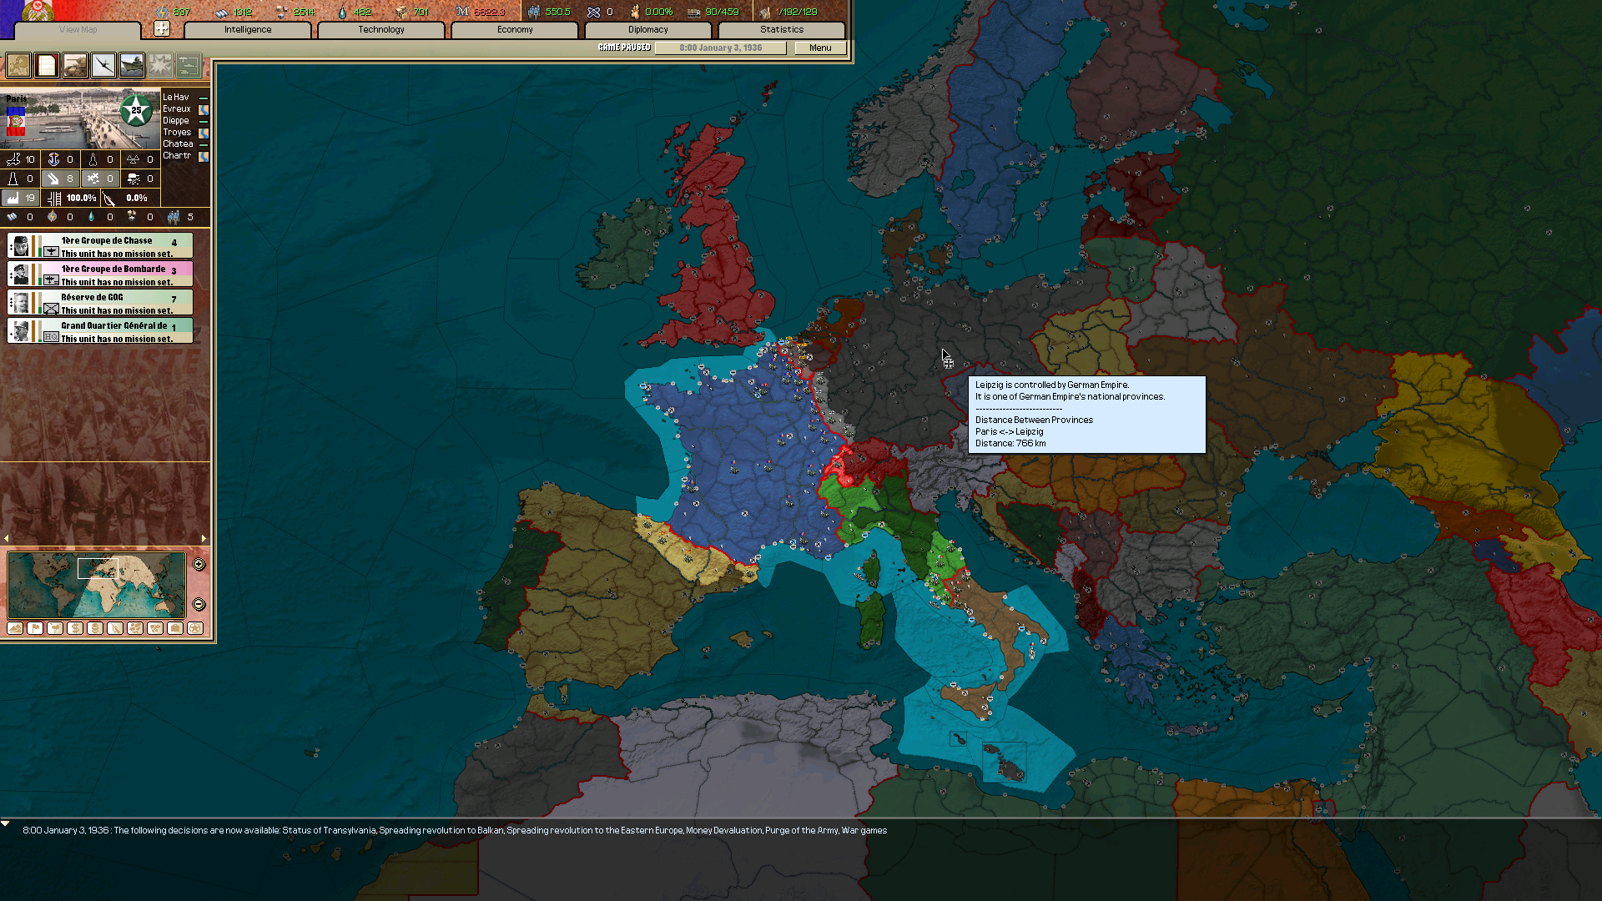Go to the Economy tab
The height and width of the screenshot is (901, 1602).
tap(515, 30)
